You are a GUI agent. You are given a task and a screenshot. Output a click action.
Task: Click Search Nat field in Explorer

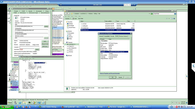point(164,14)
